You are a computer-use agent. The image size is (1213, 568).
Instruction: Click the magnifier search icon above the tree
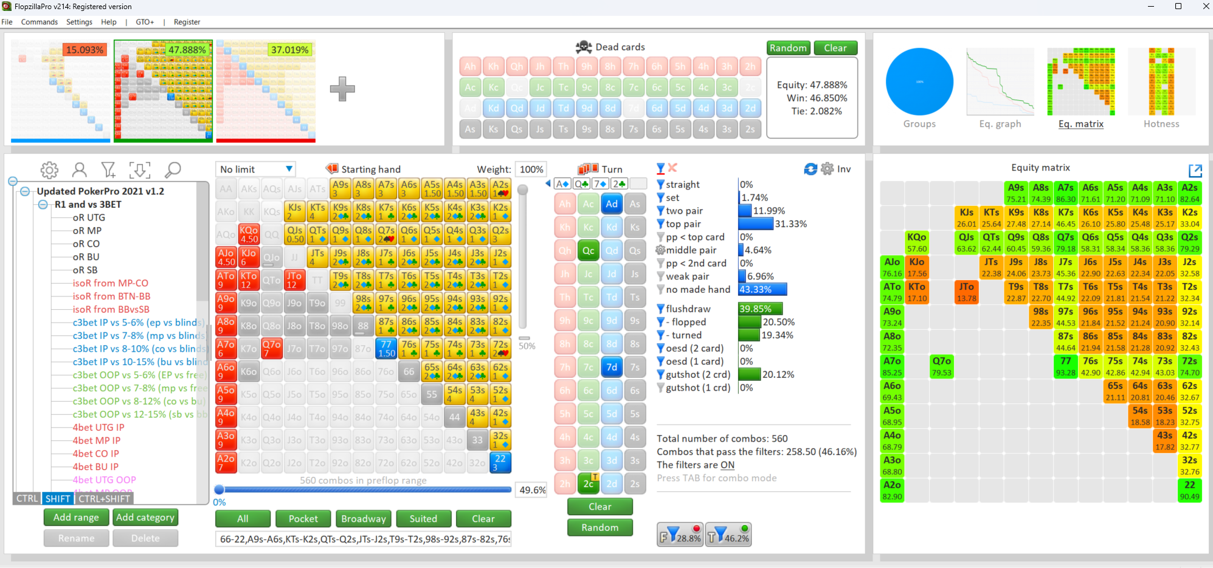[x=173, y=169]
